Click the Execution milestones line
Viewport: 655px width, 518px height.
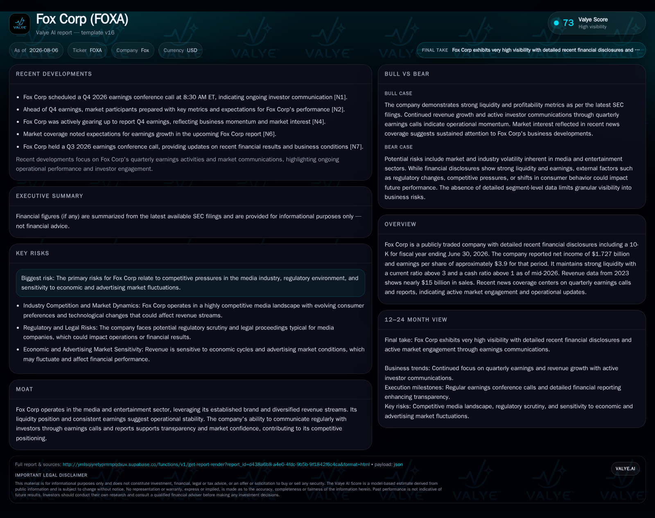point(503,392)
